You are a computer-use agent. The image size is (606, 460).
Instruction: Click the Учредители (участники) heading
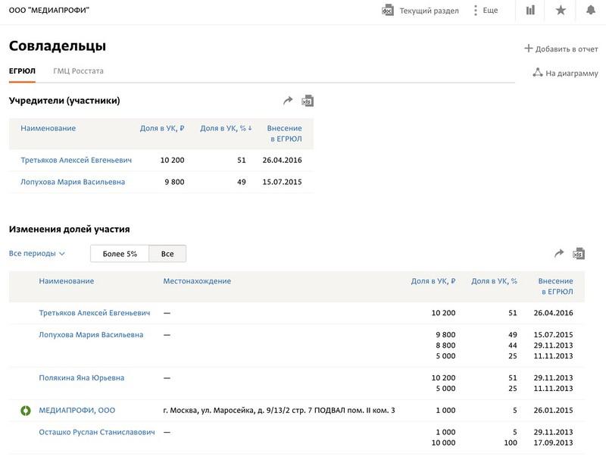[x=64, y=101]
